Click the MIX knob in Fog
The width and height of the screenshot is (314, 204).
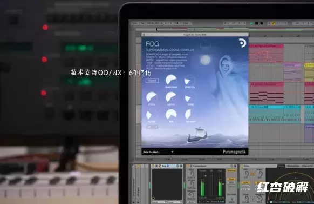tap(171, 115)
